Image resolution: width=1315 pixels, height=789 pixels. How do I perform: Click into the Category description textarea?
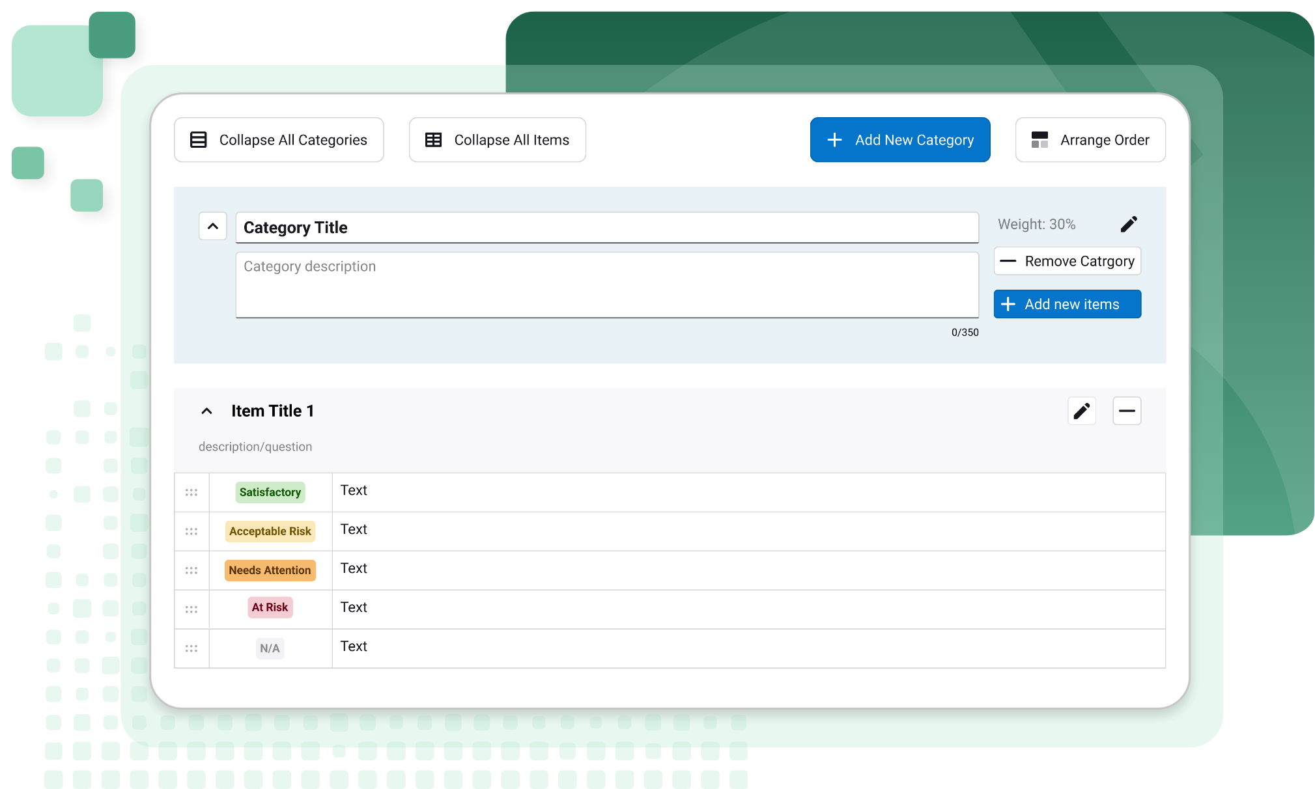606,285
